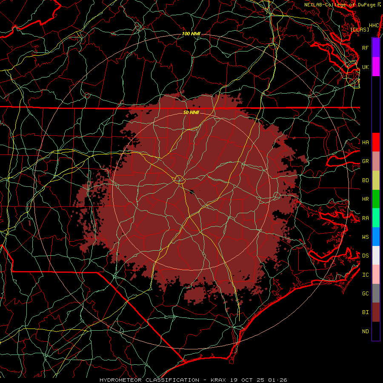
Task: Click the HYDROMETEOR CLASSIFICATION title text
Action: pos(149,380)
